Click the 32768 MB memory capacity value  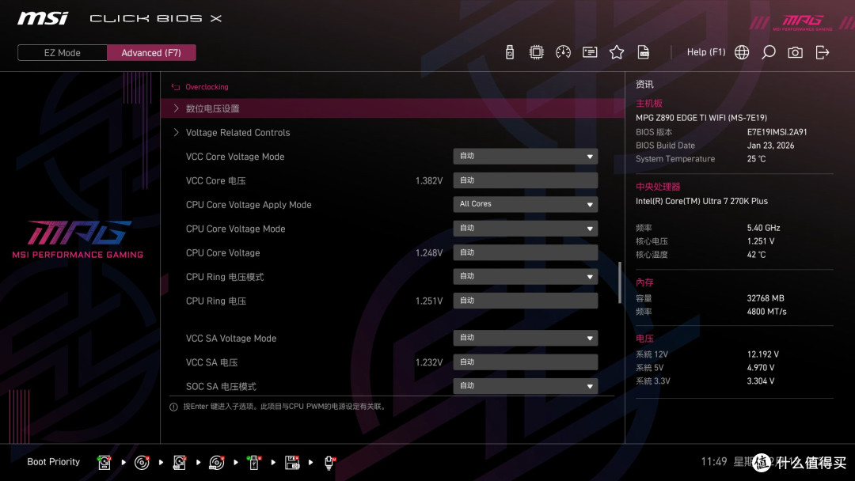click(766, 298)
